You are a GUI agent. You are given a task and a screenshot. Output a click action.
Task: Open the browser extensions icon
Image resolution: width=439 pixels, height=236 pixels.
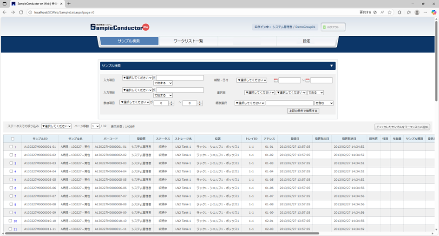[x=400, y=13]
